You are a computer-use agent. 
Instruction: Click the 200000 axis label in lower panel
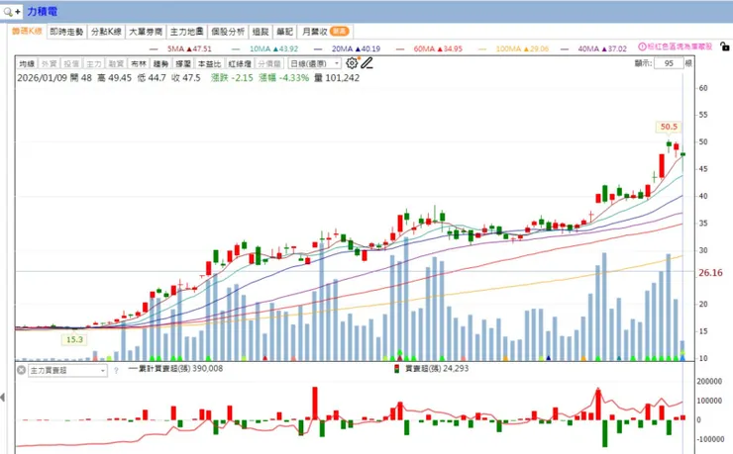click(709, 382)
